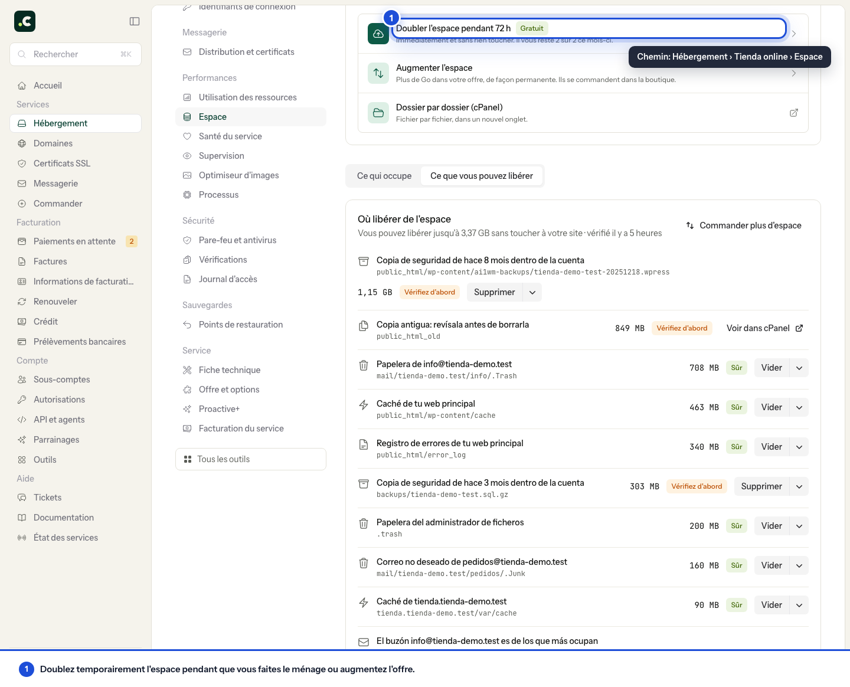Image resolution: width=850 pixels, height=687 pixels.
Task: Open Supprimer dropdown arrow for the 303 MB backup
Action: coord(799,486)
